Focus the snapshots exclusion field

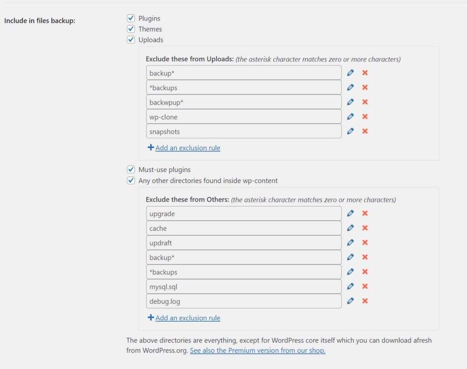244,131
